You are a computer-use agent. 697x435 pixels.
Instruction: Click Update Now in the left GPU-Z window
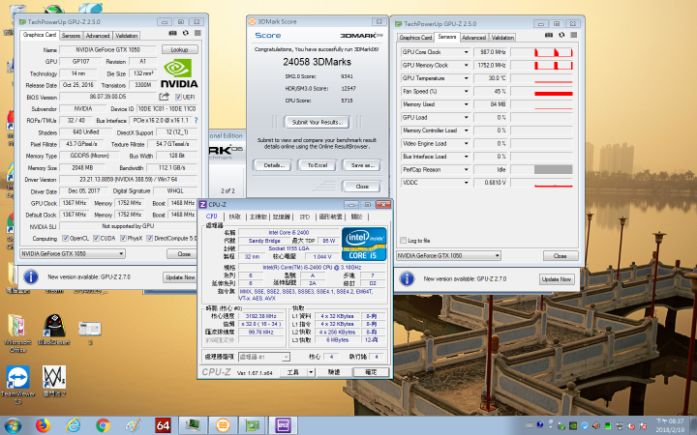click(x=180, y=277)
